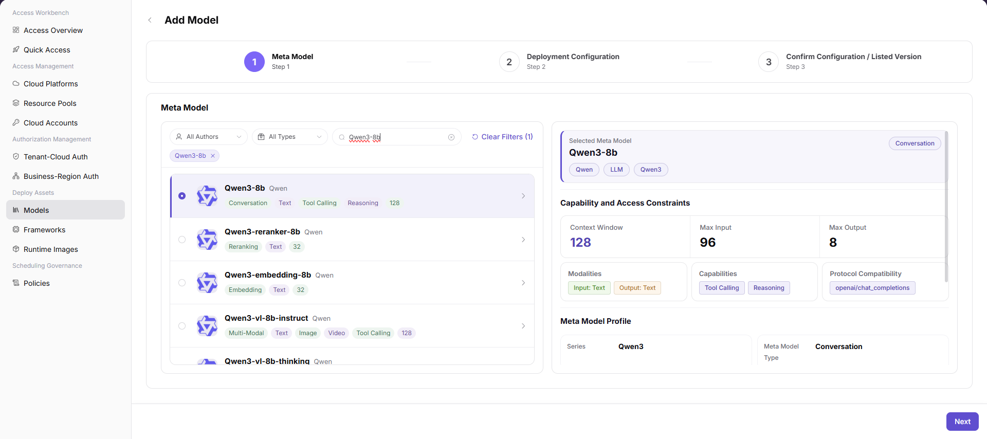Viewport: 987px width, 439px height.
Task: Click the Policies document icon
Action: (x=16, y=283)
